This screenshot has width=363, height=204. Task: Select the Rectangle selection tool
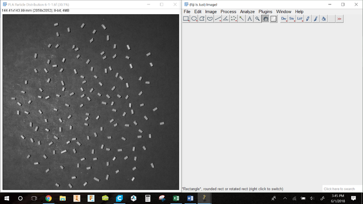click(186, 19)
